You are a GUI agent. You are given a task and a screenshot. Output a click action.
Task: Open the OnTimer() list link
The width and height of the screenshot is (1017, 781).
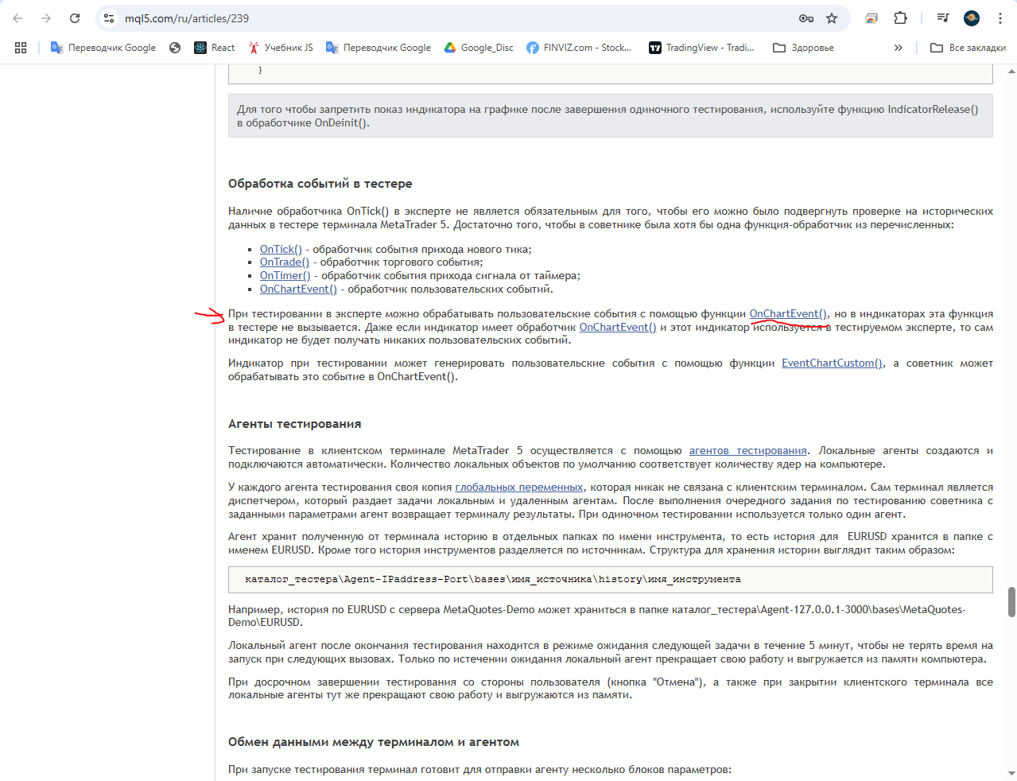285,275
